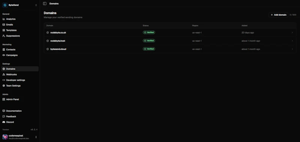Viewport: 300px width, 142px height.
Task: Click the Domains globe icon in sidebar
Action: [x=4, y=69]
